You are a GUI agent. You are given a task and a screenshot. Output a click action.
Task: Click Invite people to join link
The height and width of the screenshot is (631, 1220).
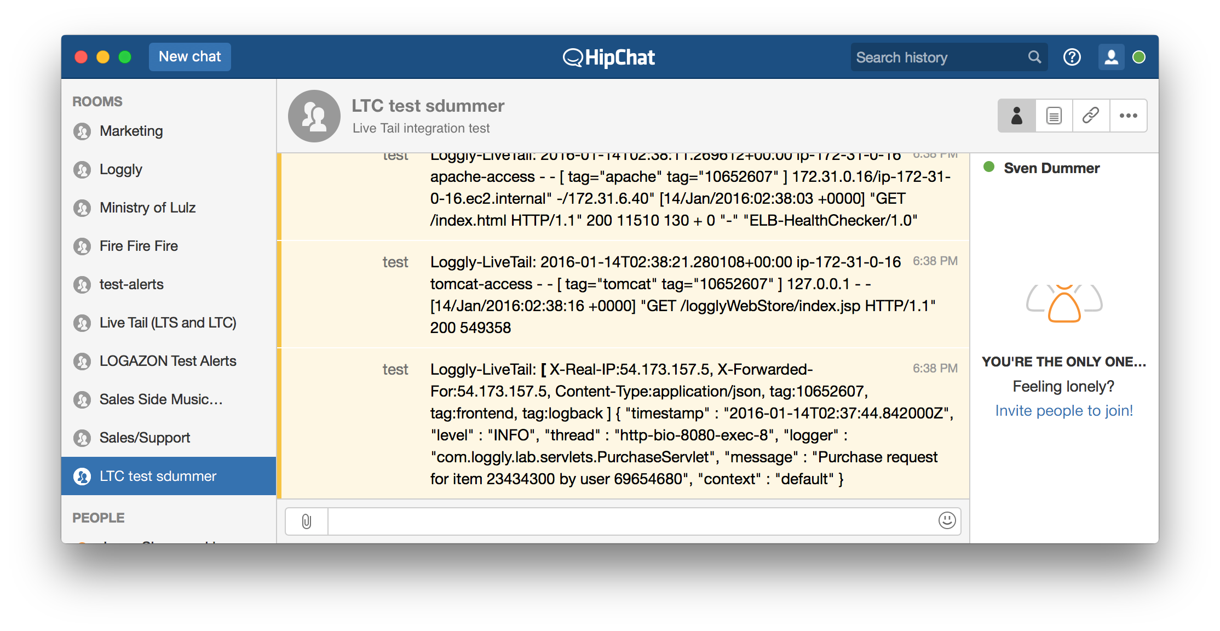click(x=1064, y=411)
